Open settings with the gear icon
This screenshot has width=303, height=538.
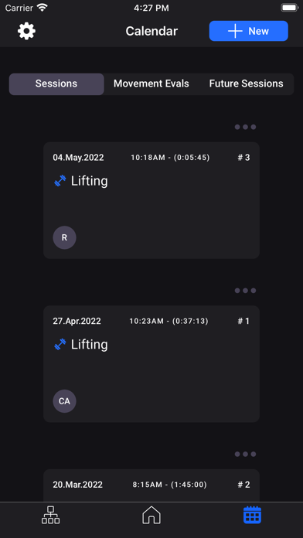26,31
